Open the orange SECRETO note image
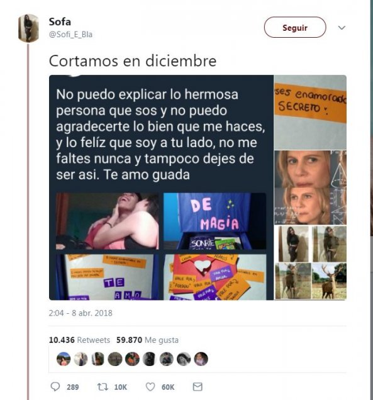 (310, 112)
